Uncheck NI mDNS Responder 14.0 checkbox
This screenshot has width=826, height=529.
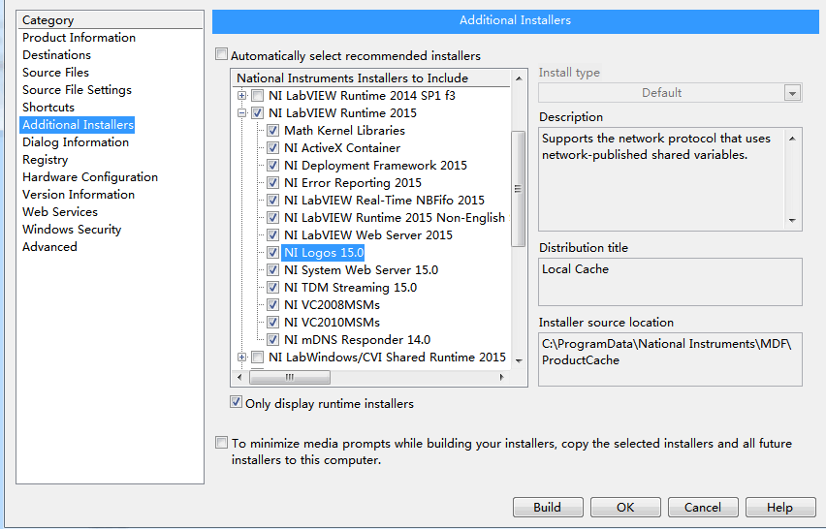(272, 339)
